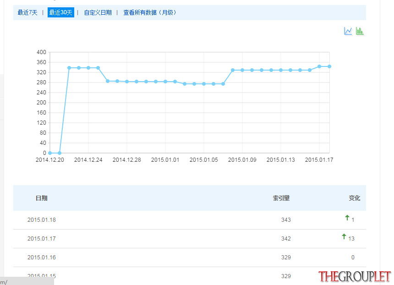Select index value 329 in the 2015.01.16 row
The image size is (394, 285).
(286, 258)
